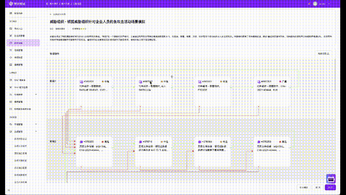The width and height of the screenshot is (346, 195).
Task: Select the RAT backdoor file transfer card #376710
Action: click(x=154, y=152)
